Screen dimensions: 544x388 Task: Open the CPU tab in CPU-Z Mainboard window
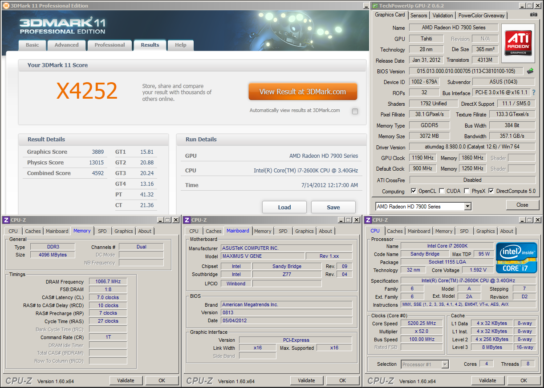194,231
